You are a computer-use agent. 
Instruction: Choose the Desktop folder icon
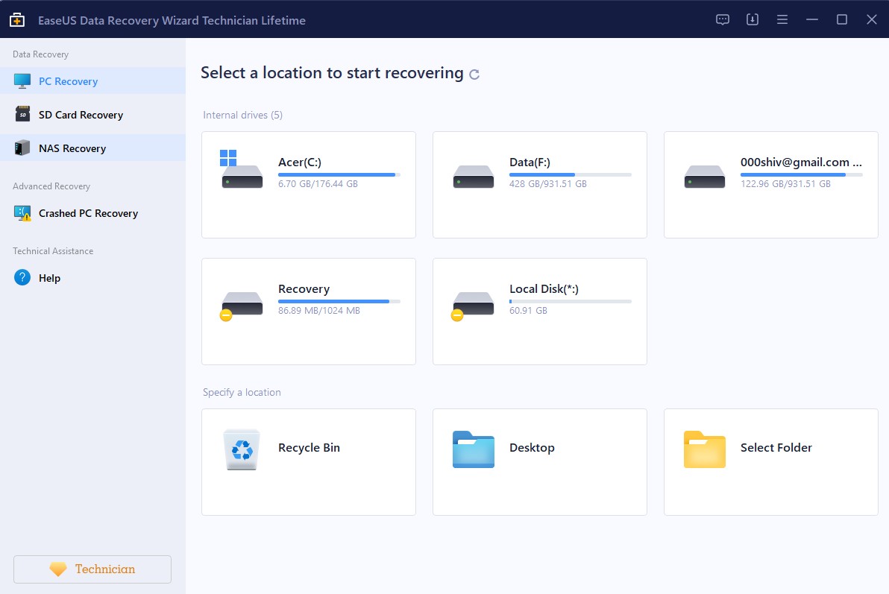point(473,449)
